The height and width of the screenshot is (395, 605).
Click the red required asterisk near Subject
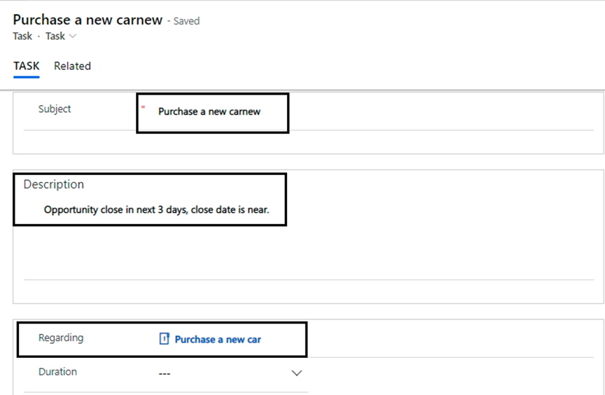coord(144,108)
